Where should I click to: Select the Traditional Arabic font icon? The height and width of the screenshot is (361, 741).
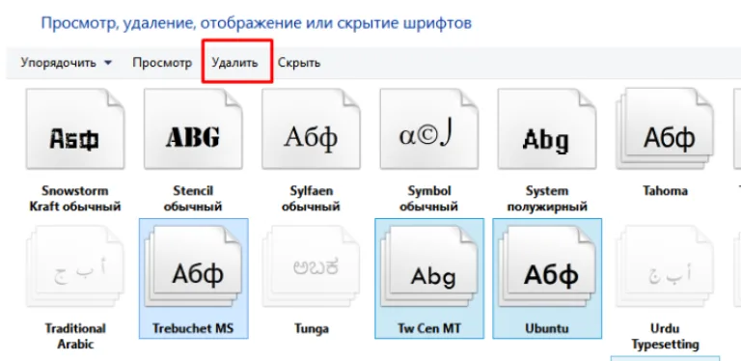(75, 266)
